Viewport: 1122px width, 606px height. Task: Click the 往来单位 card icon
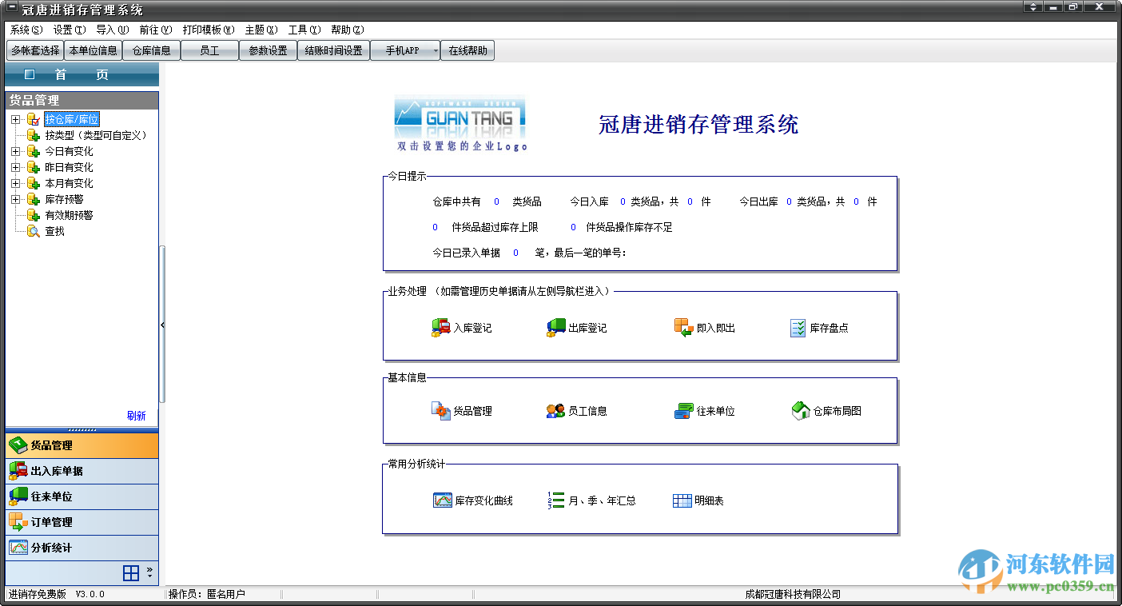683,411
